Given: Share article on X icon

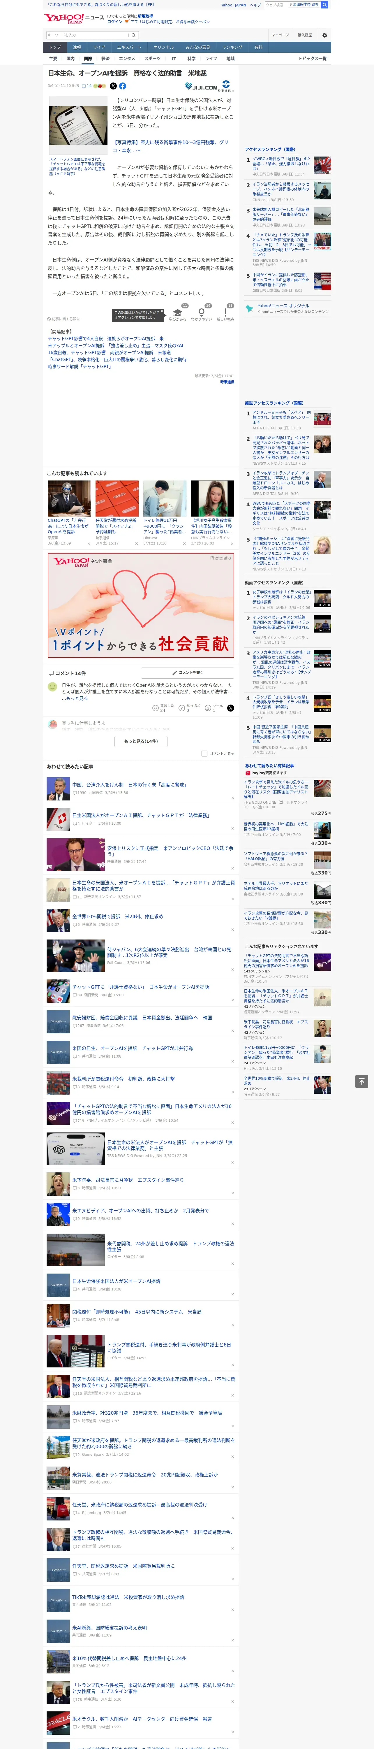Looking at the screenshot, I should click(x=113, y=86).
